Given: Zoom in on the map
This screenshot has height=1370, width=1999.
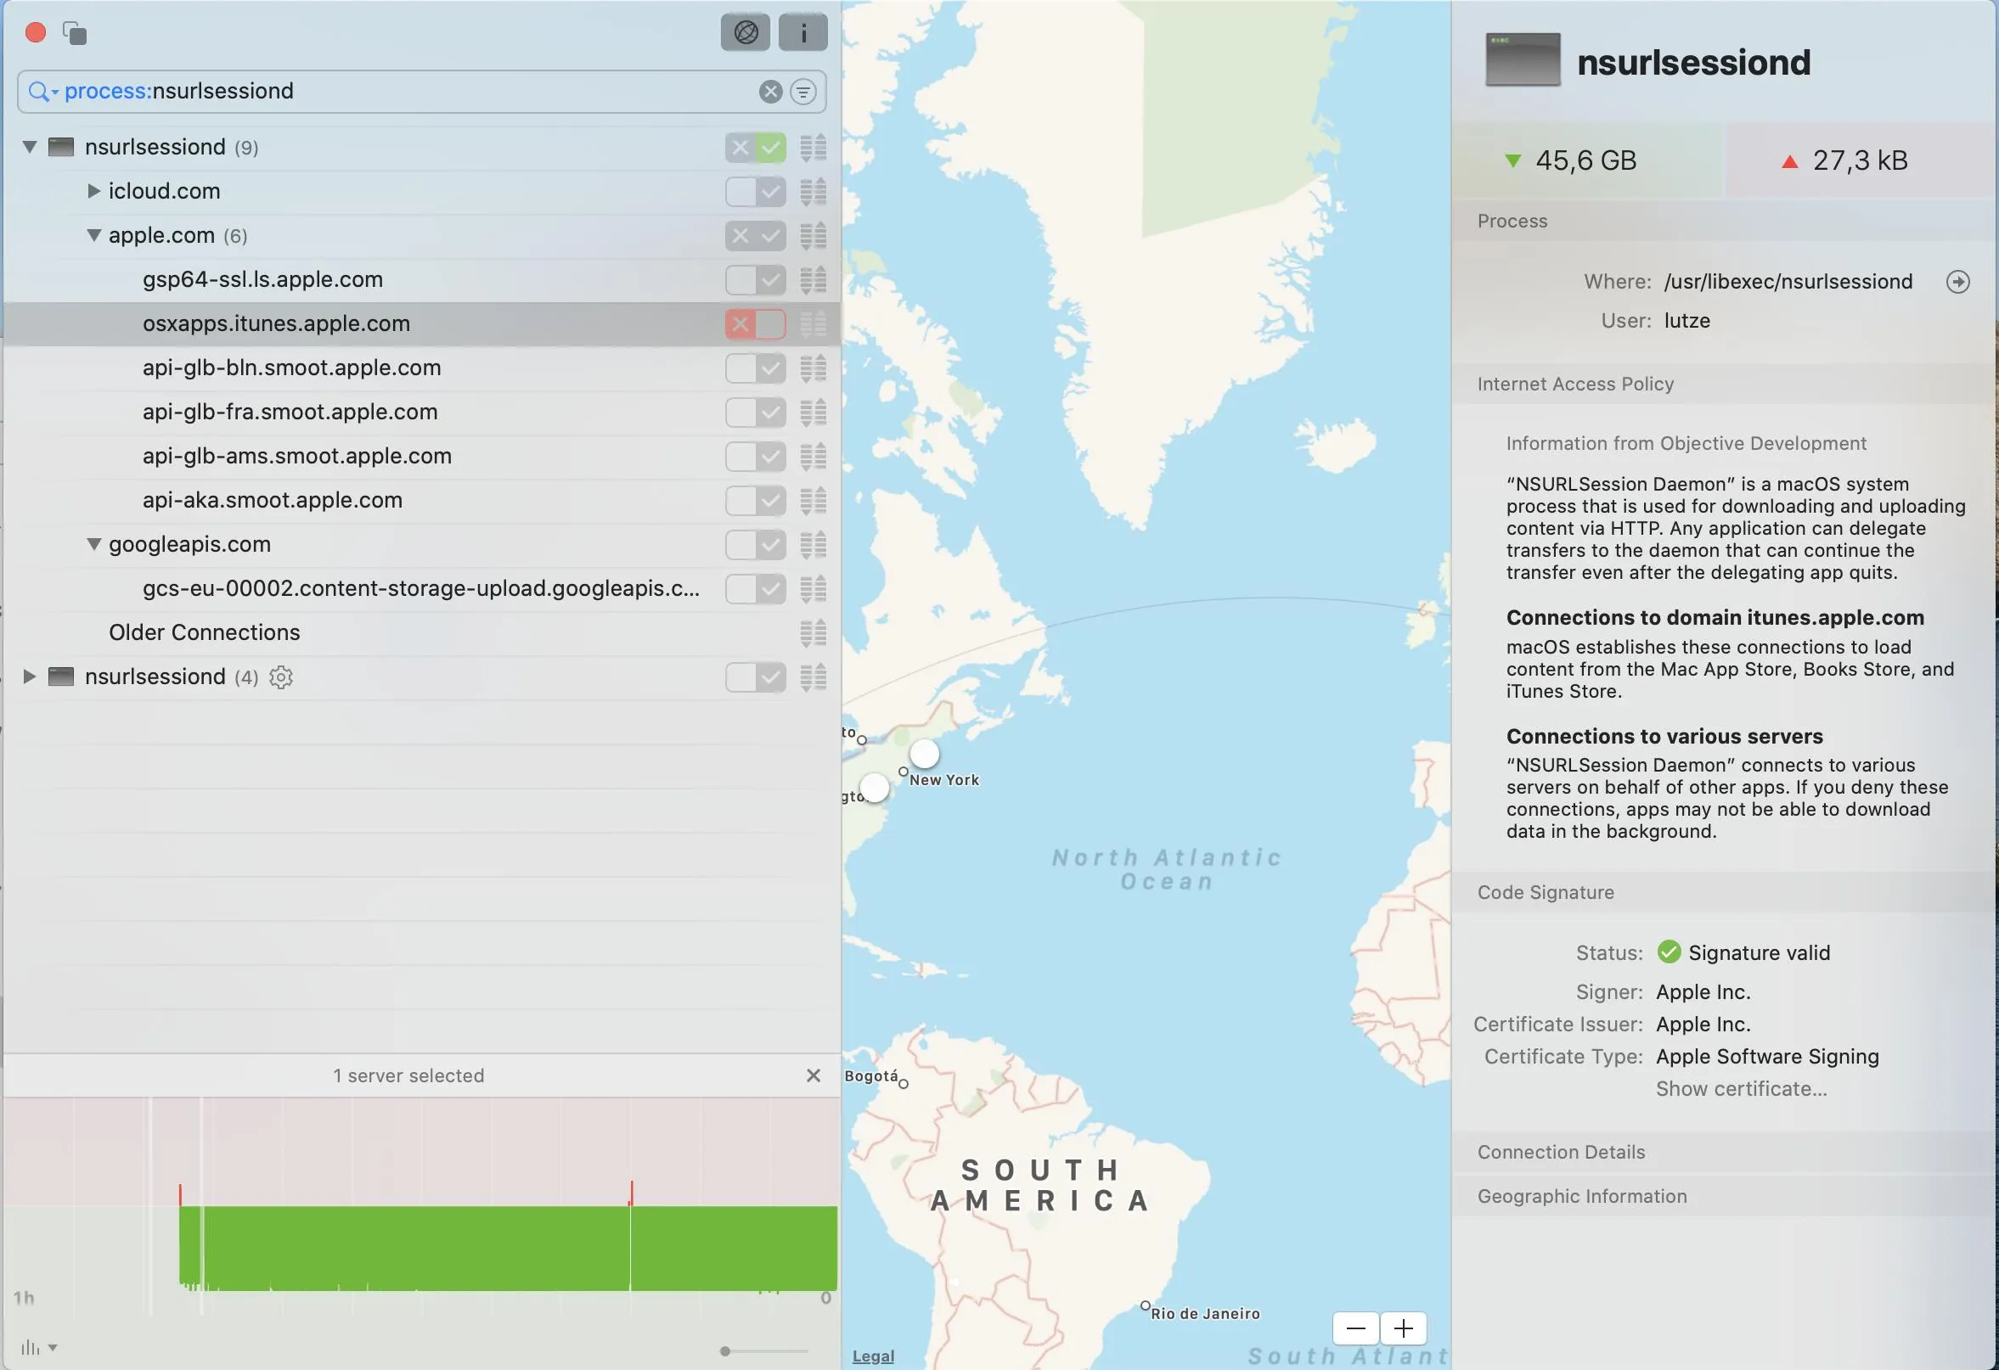Looking at the screenshot, I should point(1403,1328).
